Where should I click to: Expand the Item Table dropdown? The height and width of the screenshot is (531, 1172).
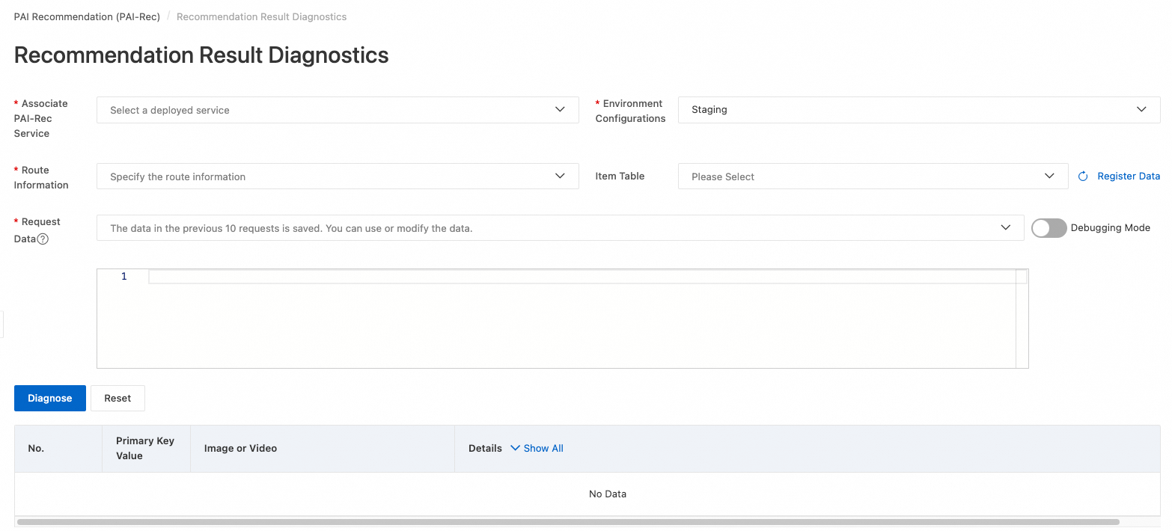[872, 177]
